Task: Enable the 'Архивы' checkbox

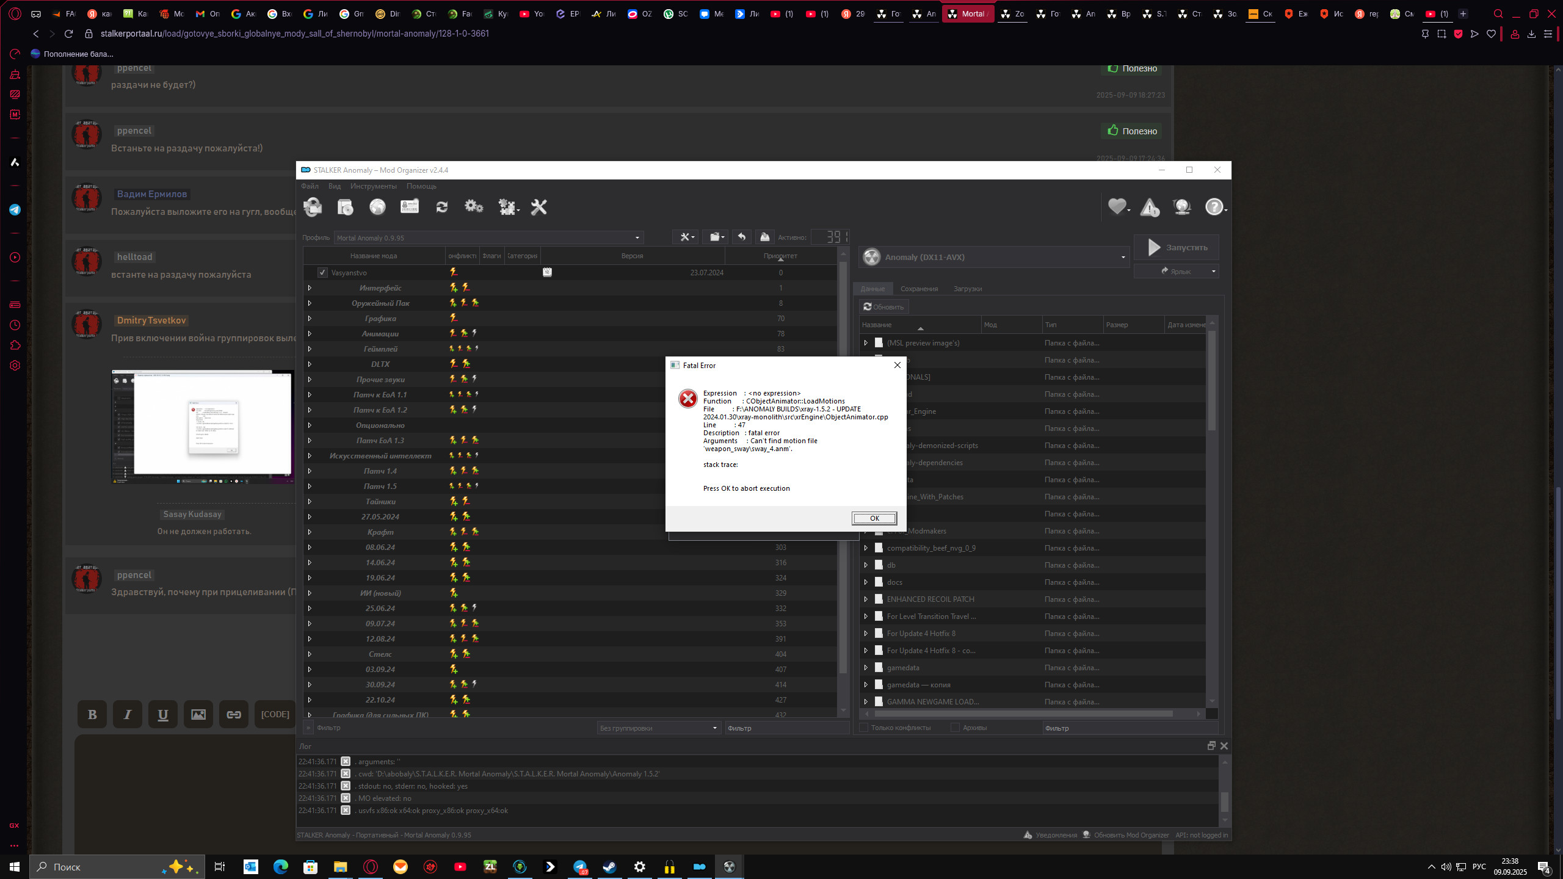Action: 955,728
